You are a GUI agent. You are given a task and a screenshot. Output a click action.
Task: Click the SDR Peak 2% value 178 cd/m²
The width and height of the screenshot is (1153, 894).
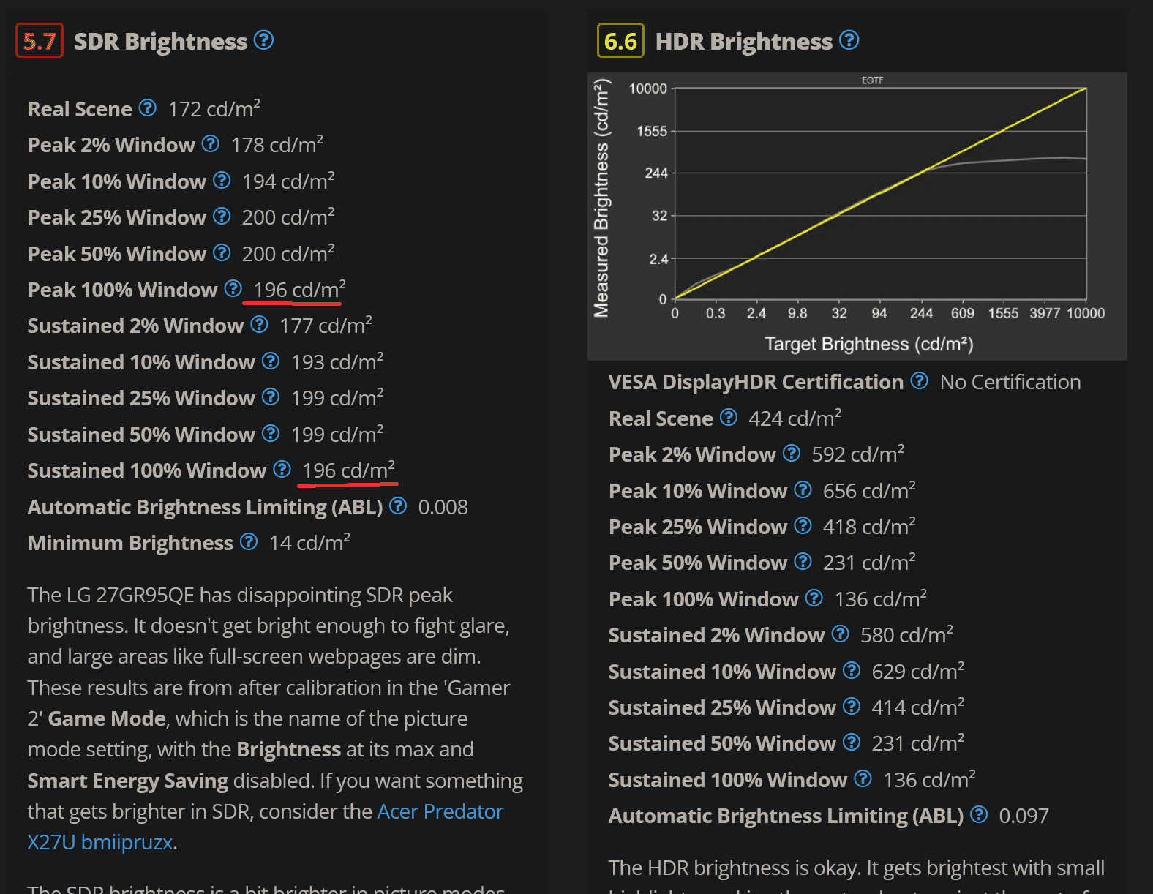(x=277, y=144)
